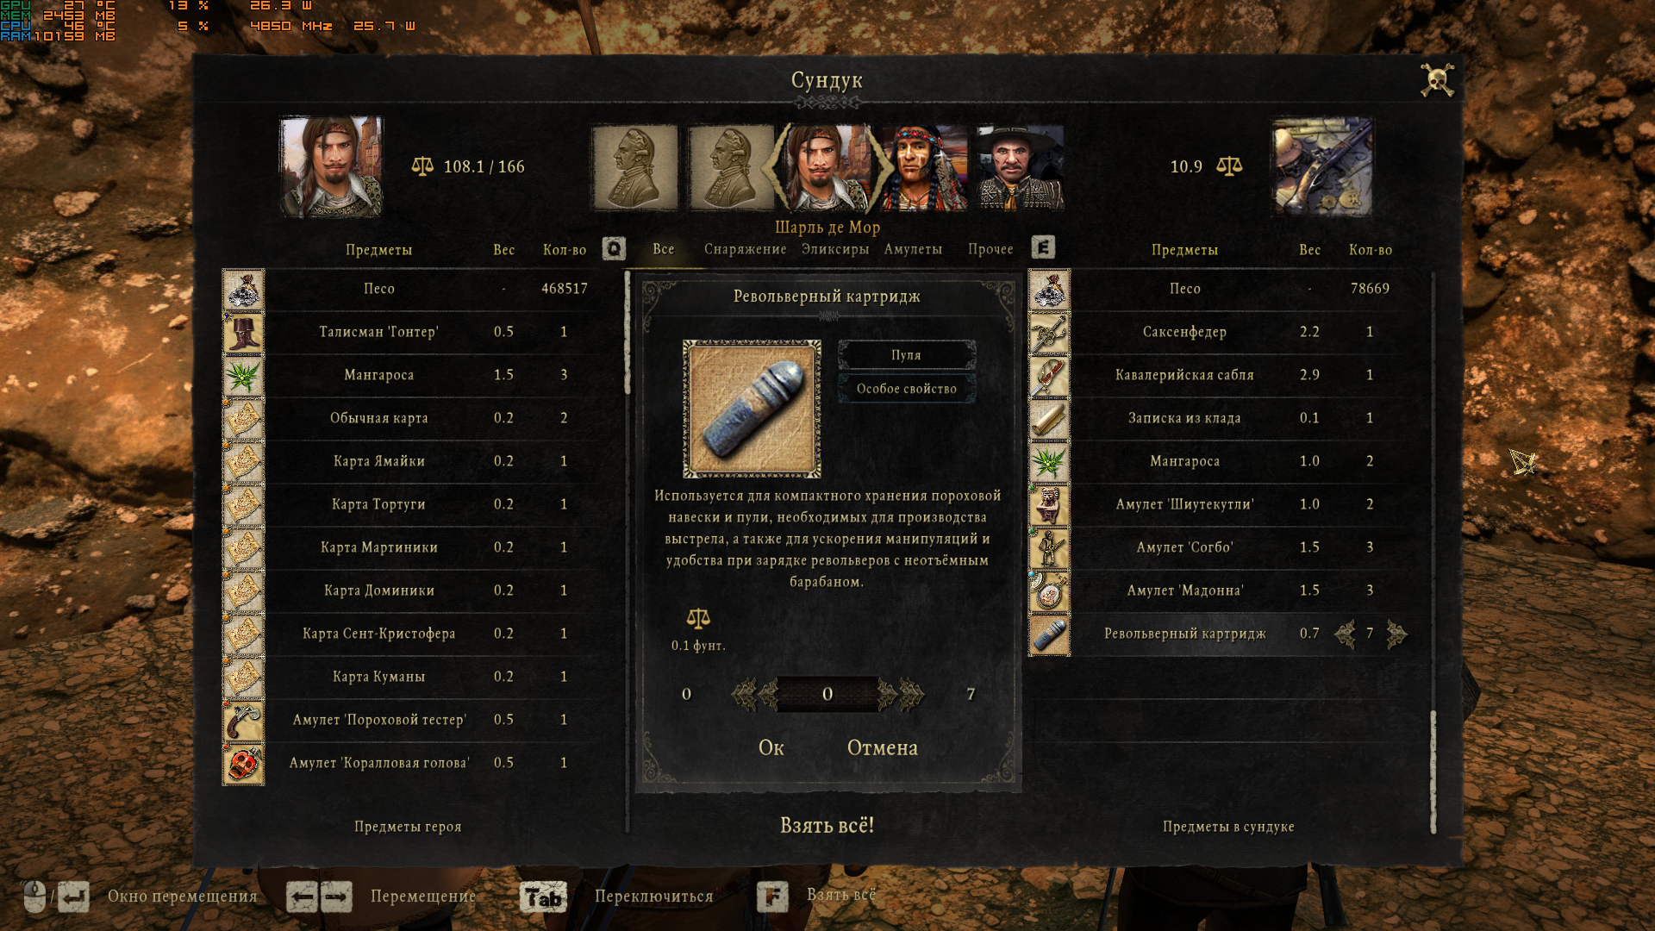Select the Native American companion portrait
Viewport: 1655px width, 931px height.
click(924, 168)
